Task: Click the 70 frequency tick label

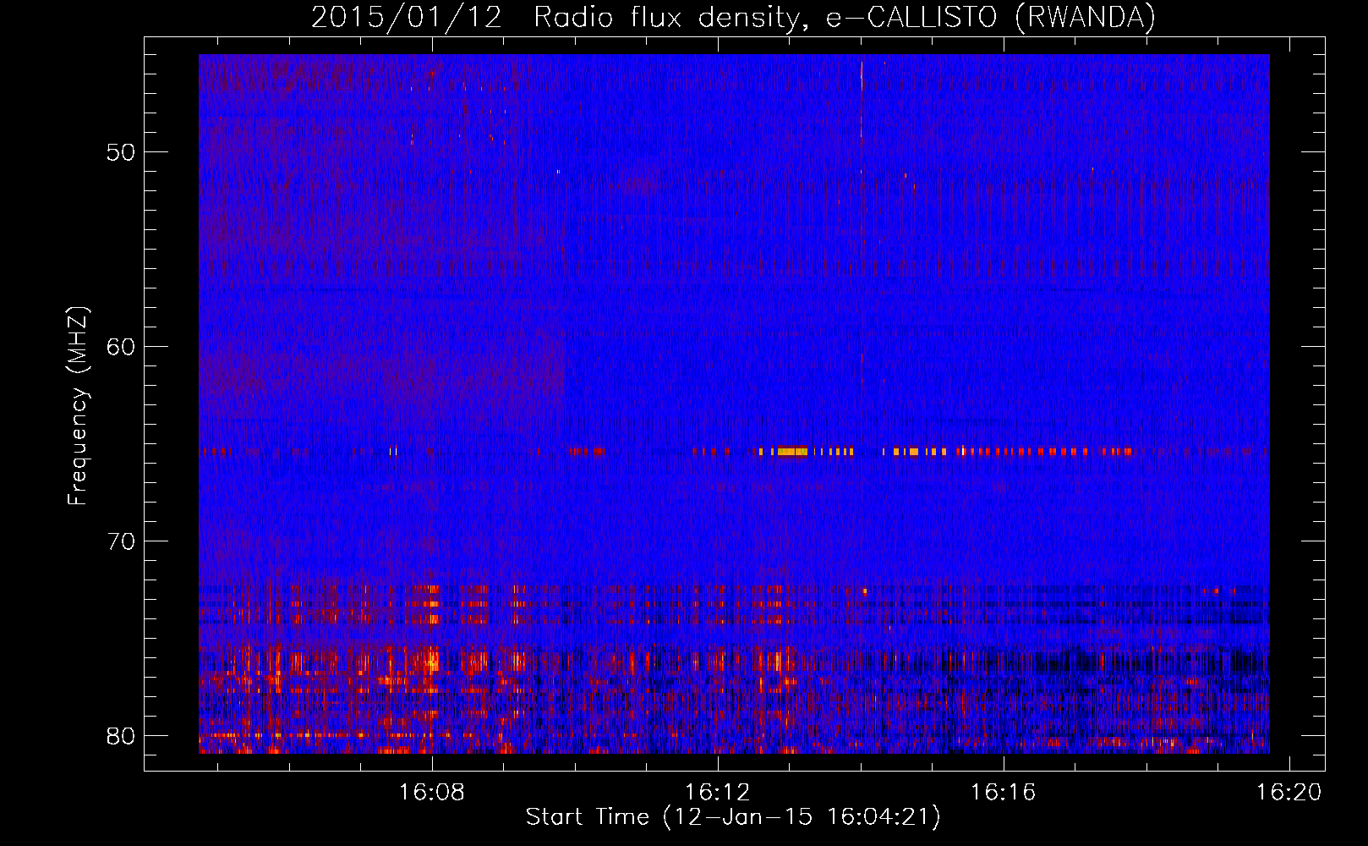Action: (x=121, y=541)
